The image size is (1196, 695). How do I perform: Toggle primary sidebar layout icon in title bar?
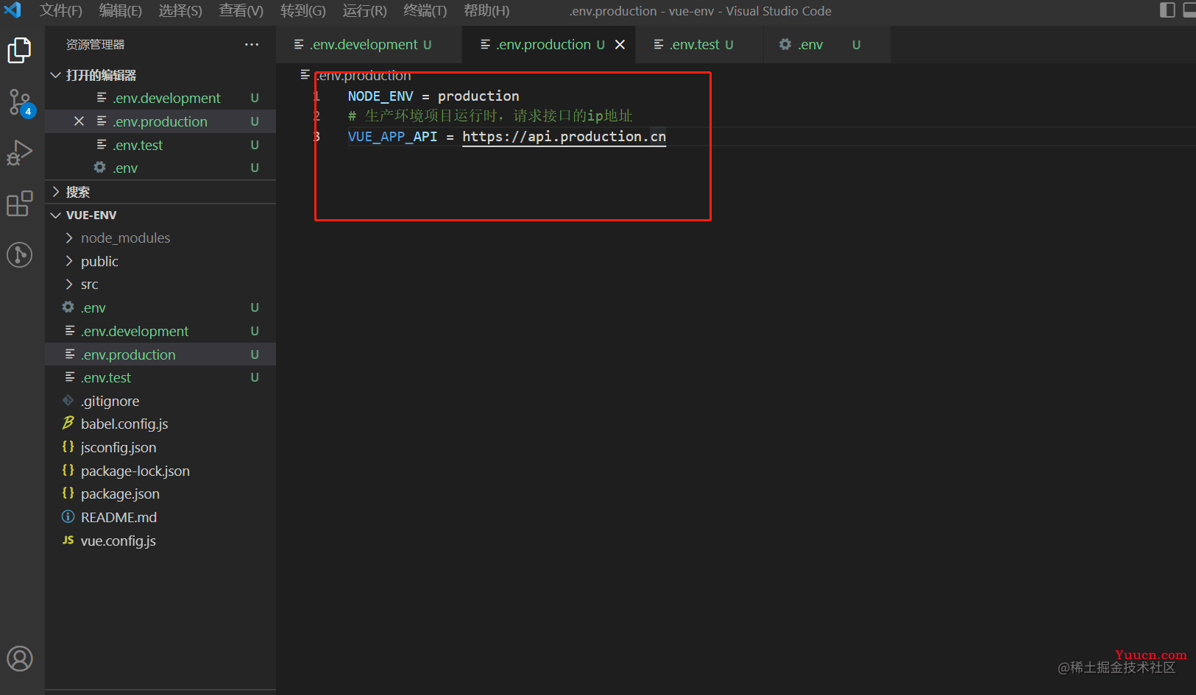(1167, 10)
